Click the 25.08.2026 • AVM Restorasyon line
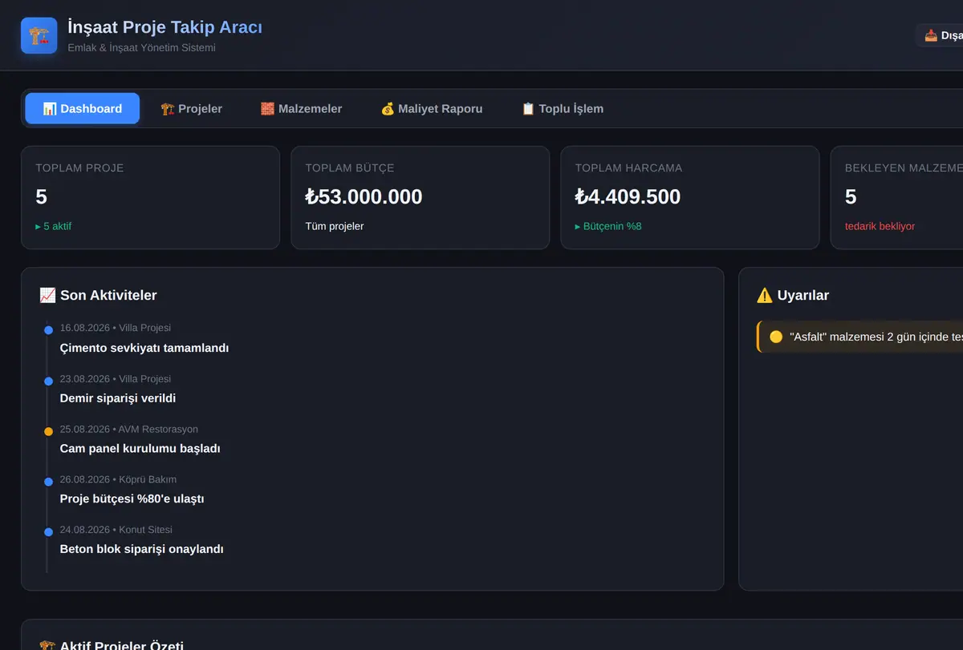The width and height of the screenshot is (963, 650). (129, 429)
